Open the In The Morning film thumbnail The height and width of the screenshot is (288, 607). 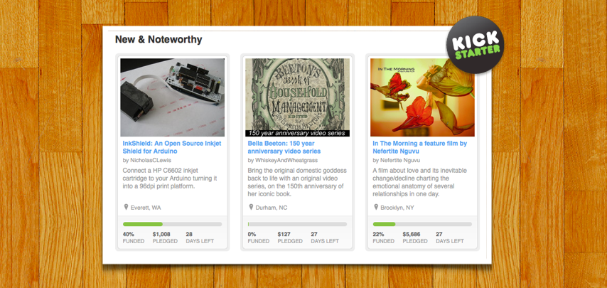coord(423,97)
